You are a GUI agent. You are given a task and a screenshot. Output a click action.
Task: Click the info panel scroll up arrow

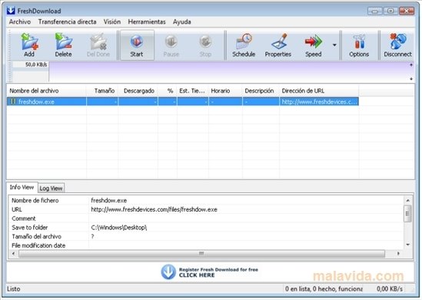(x=407, y=200)
